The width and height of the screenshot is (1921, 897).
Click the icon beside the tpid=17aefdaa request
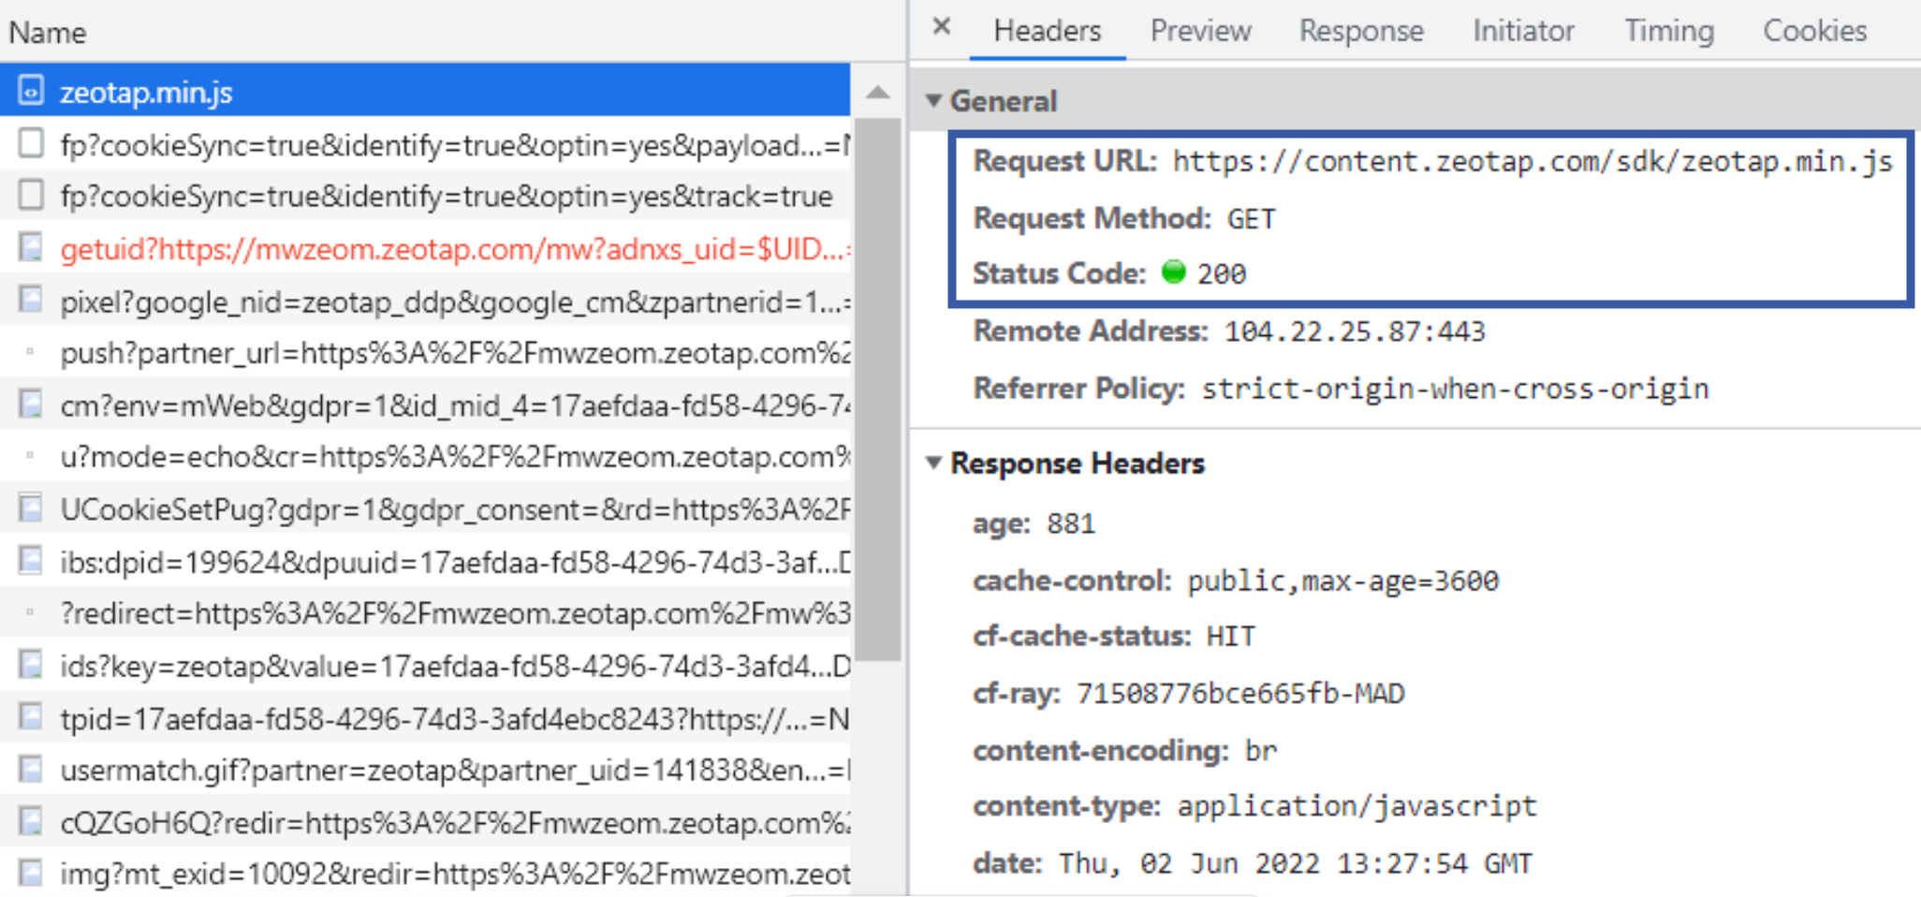(x=31, y=717)
